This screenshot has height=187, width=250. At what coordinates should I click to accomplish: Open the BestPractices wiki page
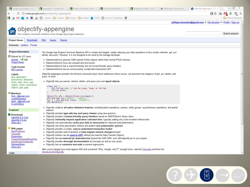click(18, 131)
